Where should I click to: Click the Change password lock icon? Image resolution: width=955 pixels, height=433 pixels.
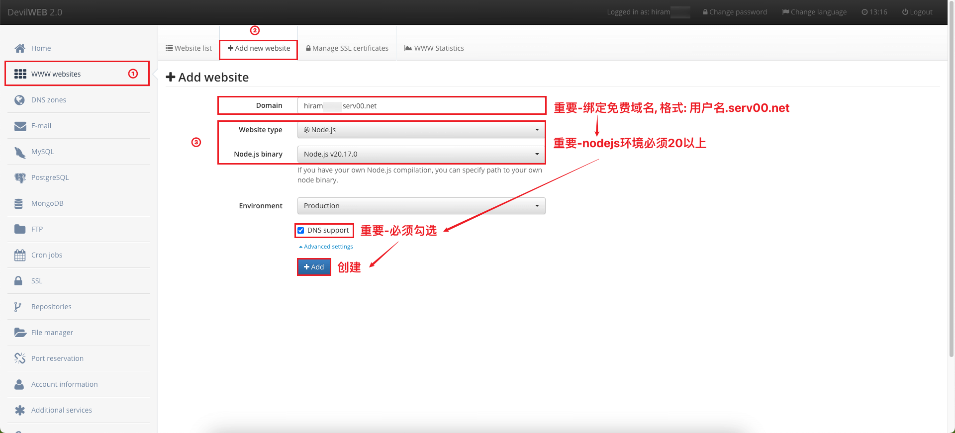point(705,12)
